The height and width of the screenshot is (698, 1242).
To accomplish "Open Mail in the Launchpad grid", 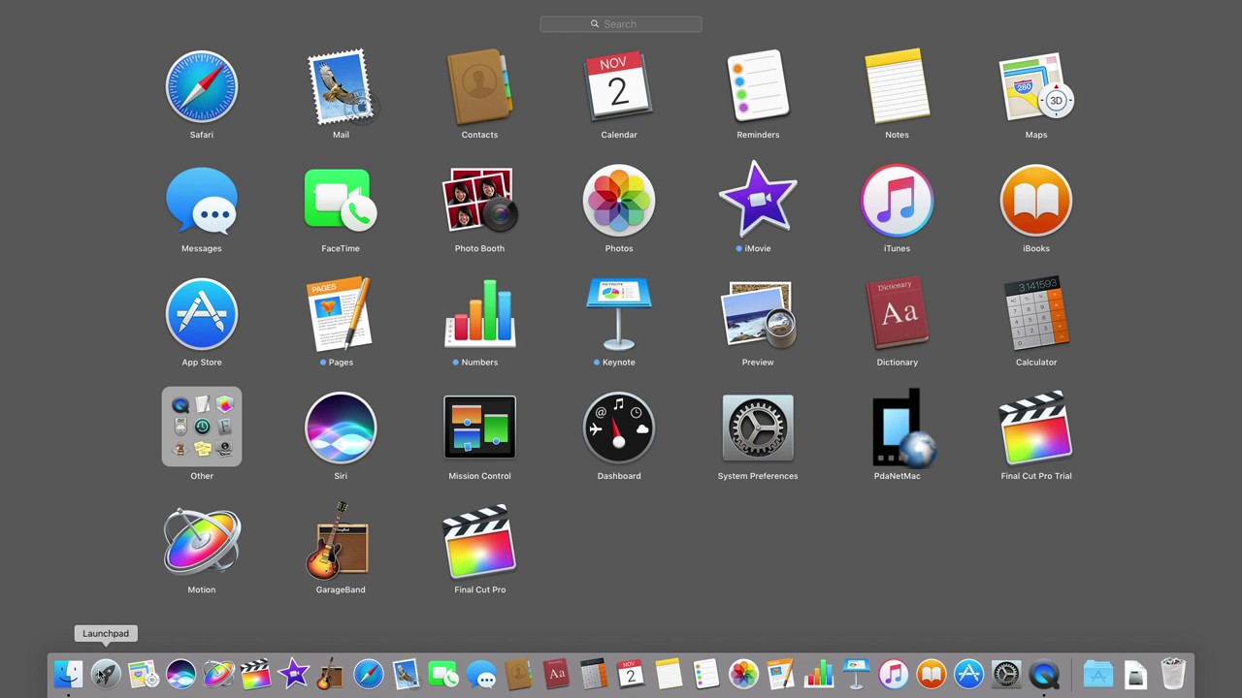I will pyautogui.click(x=341, y=87).
